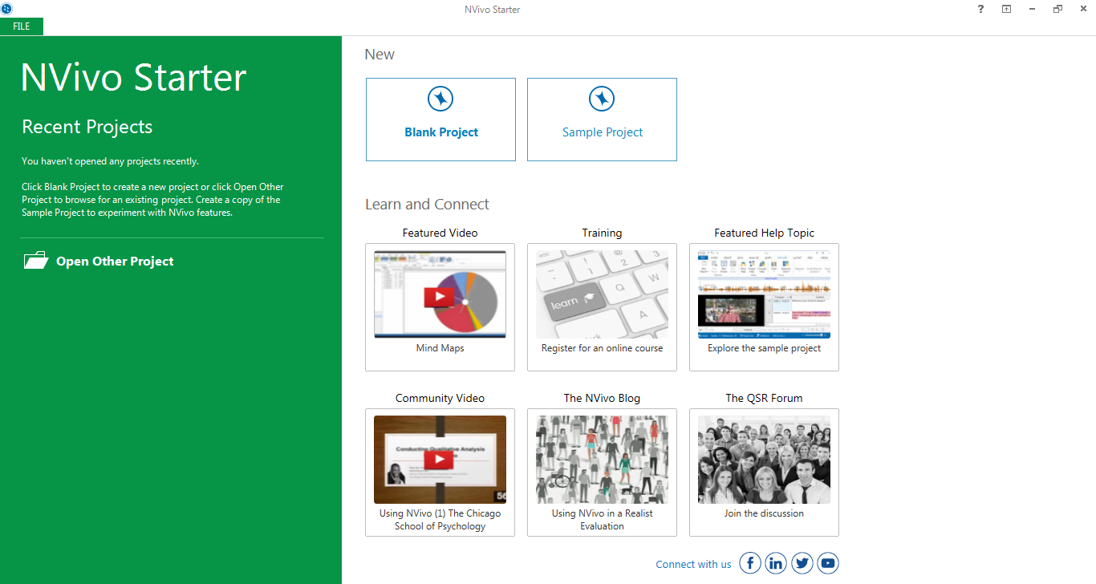Minimize the NVivo Starter window
Screen dimensions: 1096x584
pyautogui.click(x=1032, y=9)
